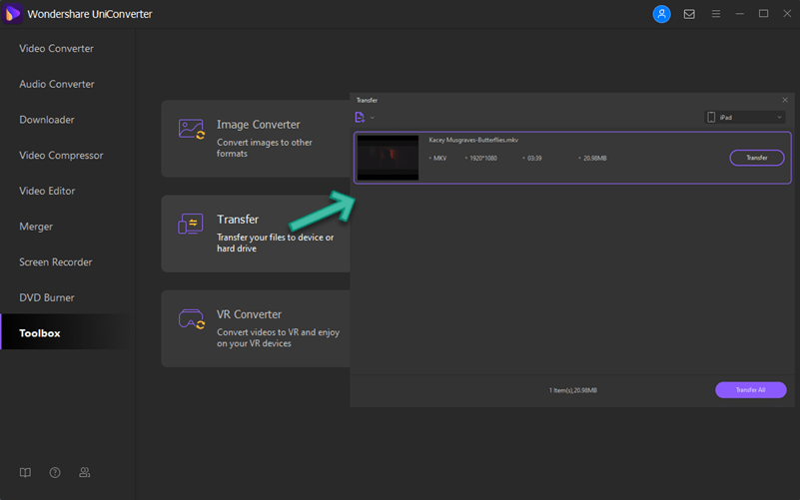The width and height of the screenshot is (800, 500).
Task: Open the Transfer tool card
Action: (x=256, y=234)
